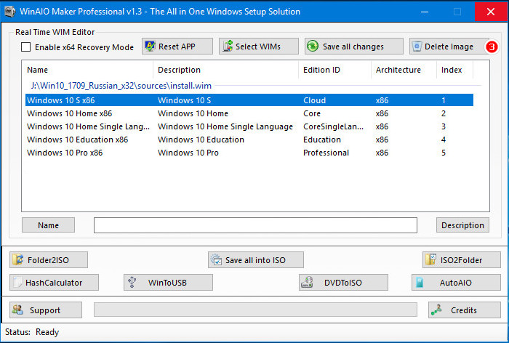Click the Professional edition ID cell

click(326, 153)
